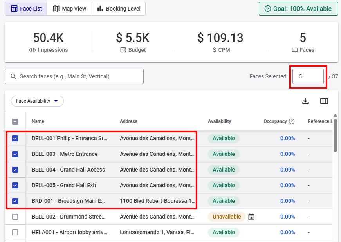Switch to the Booking Level tab
This screenshot has width=341, height=242.
pyautogui.click(x=118, y=9)
